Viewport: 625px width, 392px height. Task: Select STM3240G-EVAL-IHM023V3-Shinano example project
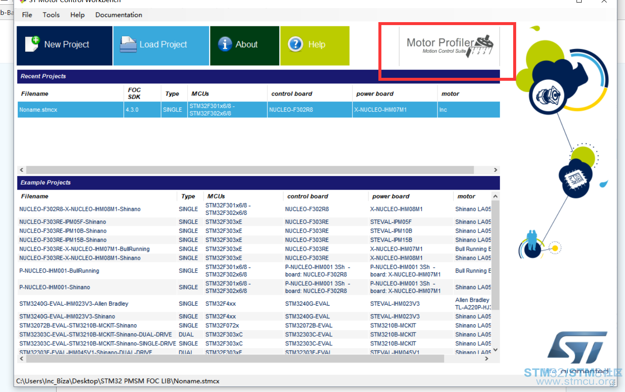[254, 316]
